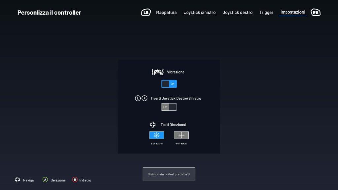Open the Mappatura tab
338x190 pixels.
[x=166, y=12]
